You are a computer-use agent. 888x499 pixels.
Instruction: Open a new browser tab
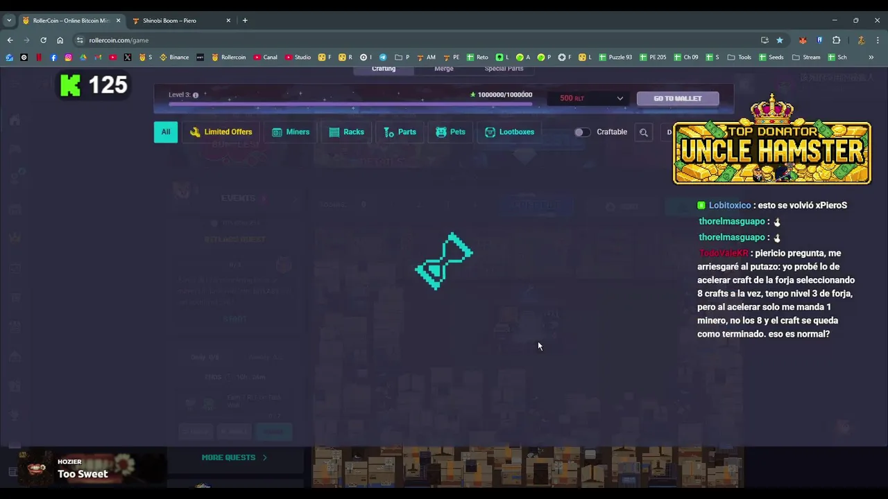pos(245,20)
